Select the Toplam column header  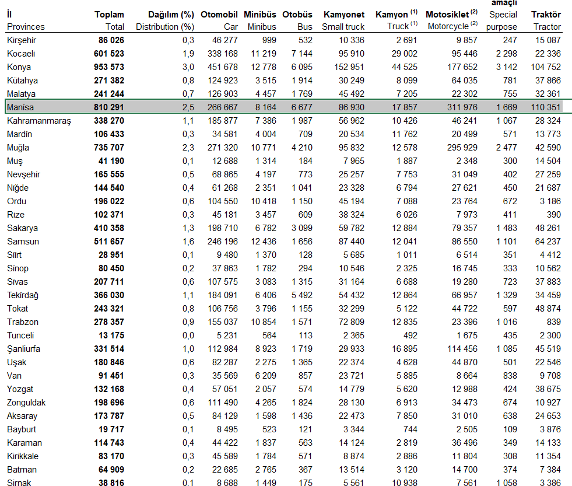click(109, 15)
